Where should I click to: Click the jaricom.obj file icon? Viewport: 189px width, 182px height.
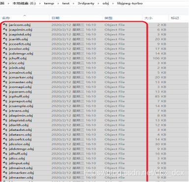[5, 25]
